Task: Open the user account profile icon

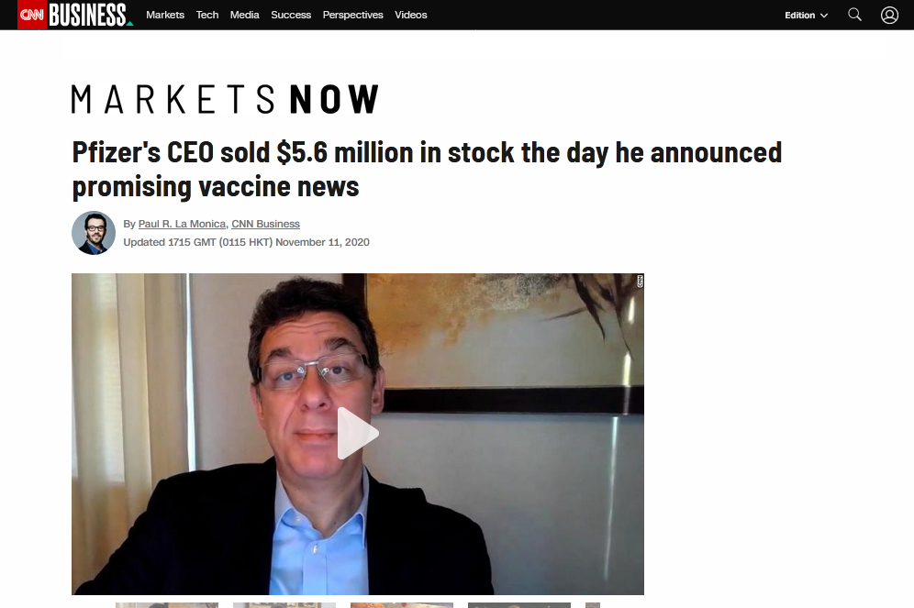Action: pyautogui.click(x=889, y=15)
